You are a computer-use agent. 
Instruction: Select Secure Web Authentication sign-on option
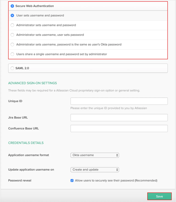click(x=12, y=6)
